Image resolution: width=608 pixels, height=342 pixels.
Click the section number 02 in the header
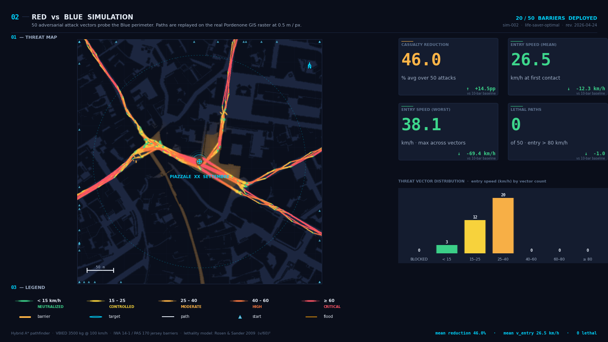pos(15,17)
